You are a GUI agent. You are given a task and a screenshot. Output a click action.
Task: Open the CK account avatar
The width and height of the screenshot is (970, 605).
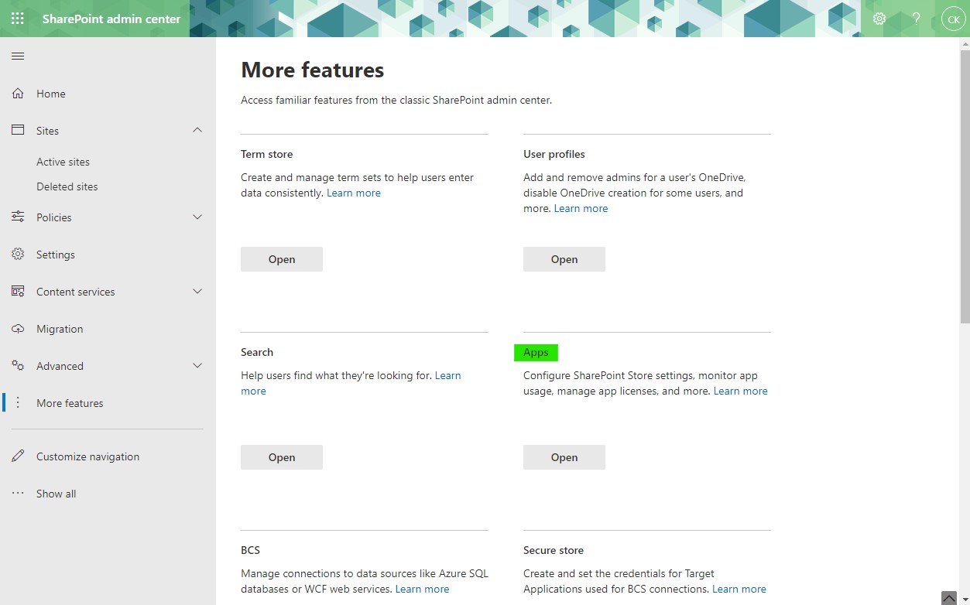952,19
